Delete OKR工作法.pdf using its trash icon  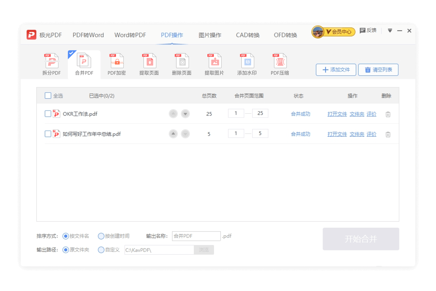click(x=388, y=114)
